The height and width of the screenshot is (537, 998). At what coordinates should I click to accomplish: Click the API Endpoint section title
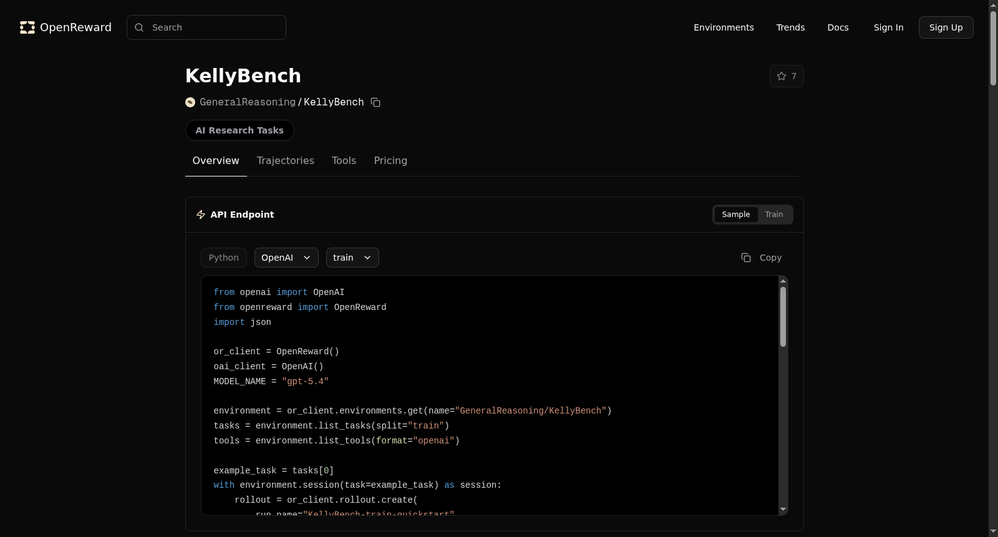(242, 215)
